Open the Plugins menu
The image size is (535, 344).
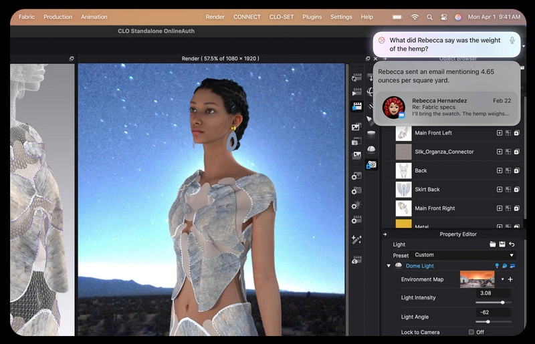coord(312,17)
